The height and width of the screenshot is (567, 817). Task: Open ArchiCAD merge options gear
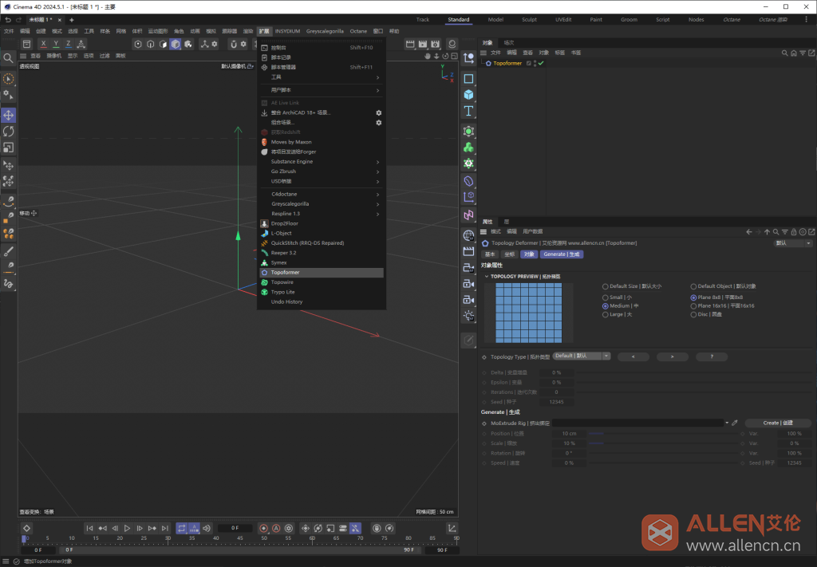(379, 113)
